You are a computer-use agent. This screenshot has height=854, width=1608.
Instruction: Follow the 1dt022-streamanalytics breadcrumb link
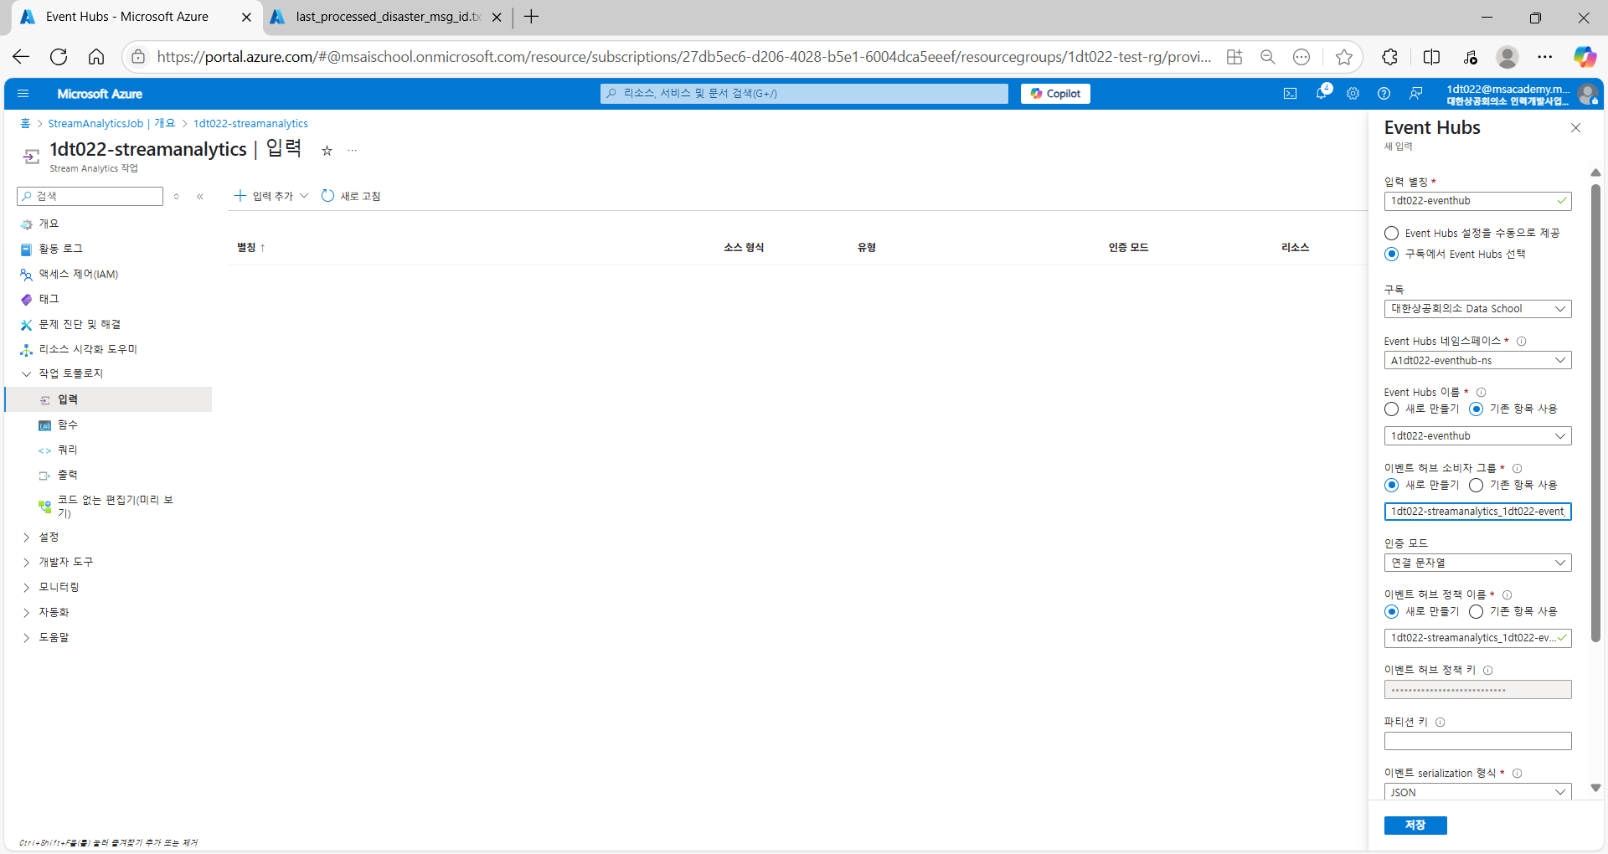[250, 124]
